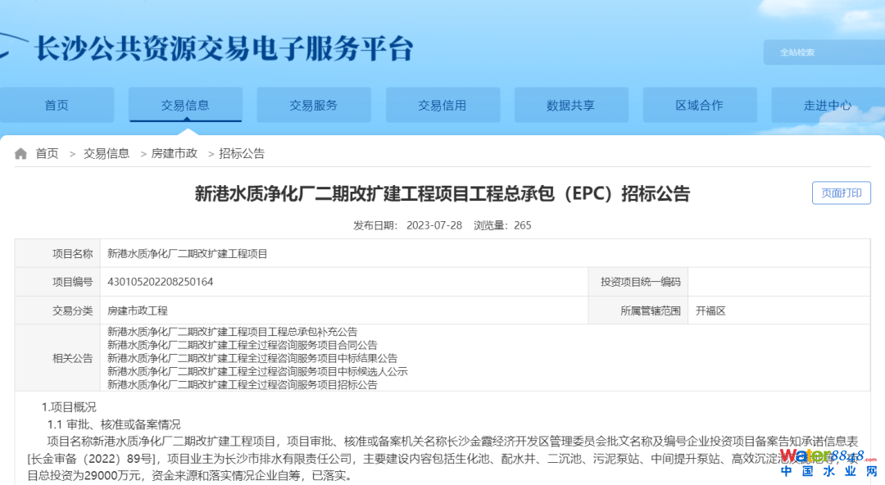Click 交易信息 breadcrumb link

click(x=107, y=154)
